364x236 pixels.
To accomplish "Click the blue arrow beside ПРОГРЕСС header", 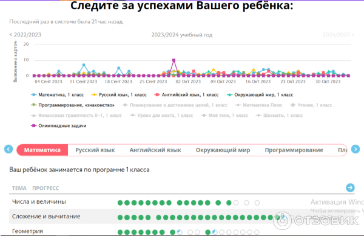I will tap(350, 187).
